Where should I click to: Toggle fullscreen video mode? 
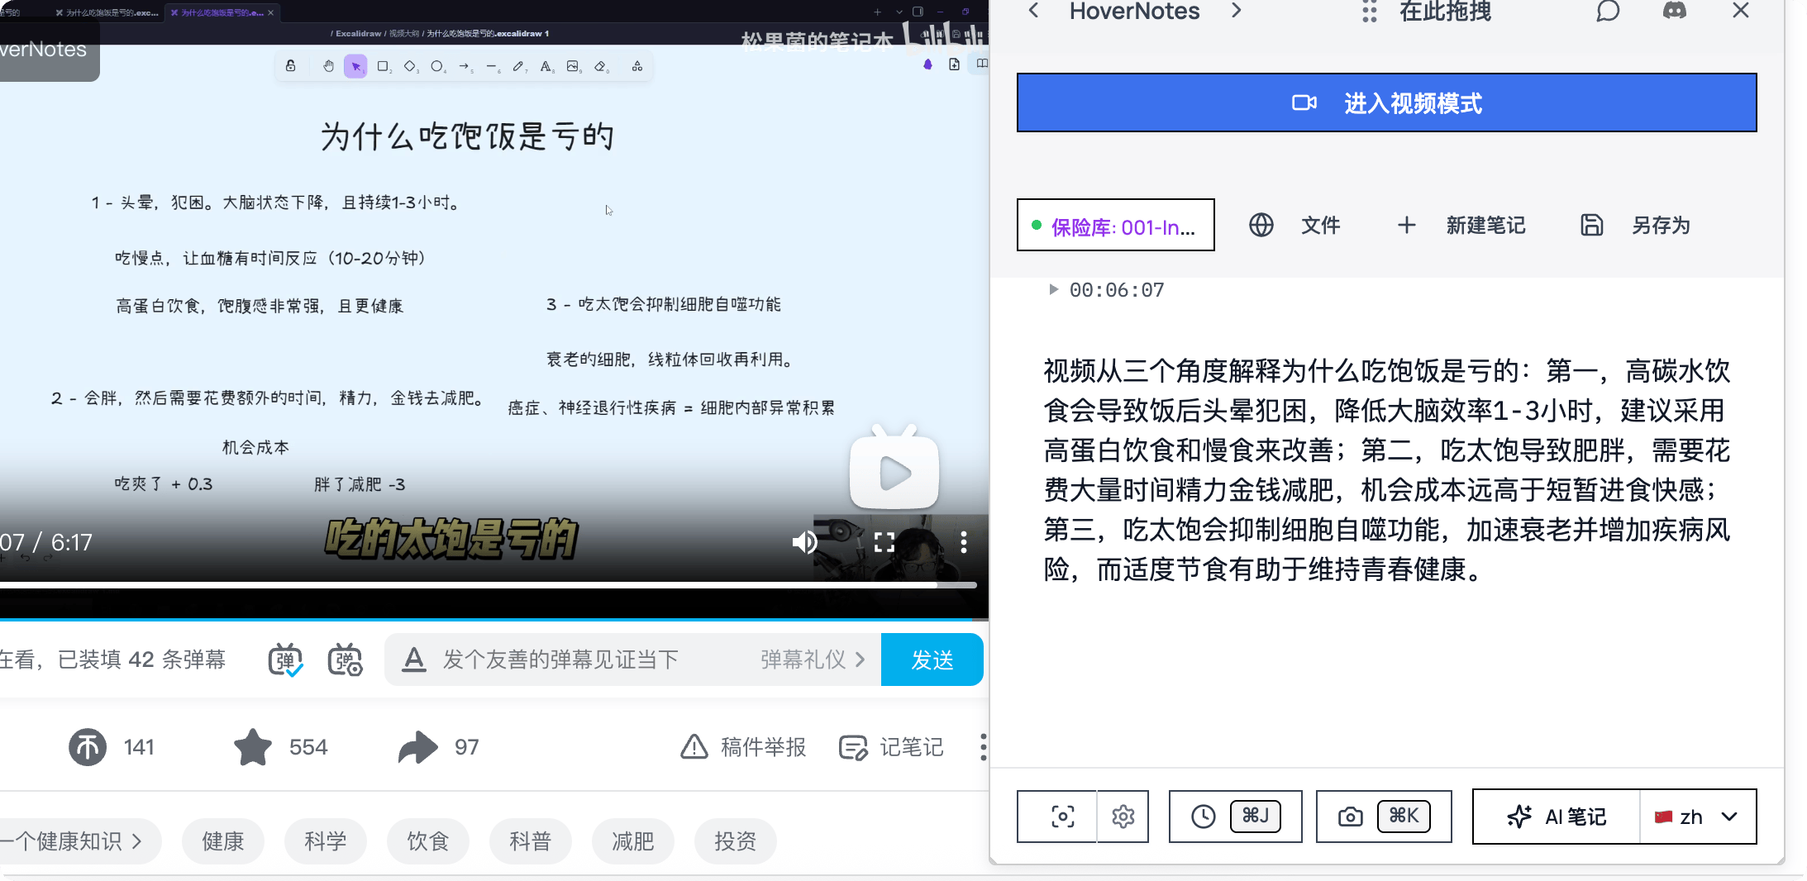[884, 542]
